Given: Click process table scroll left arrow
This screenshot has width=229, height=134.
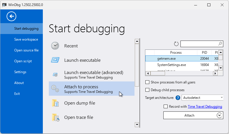Looking at the screenshot, I should pyautogui.click(x=148, y=73).
